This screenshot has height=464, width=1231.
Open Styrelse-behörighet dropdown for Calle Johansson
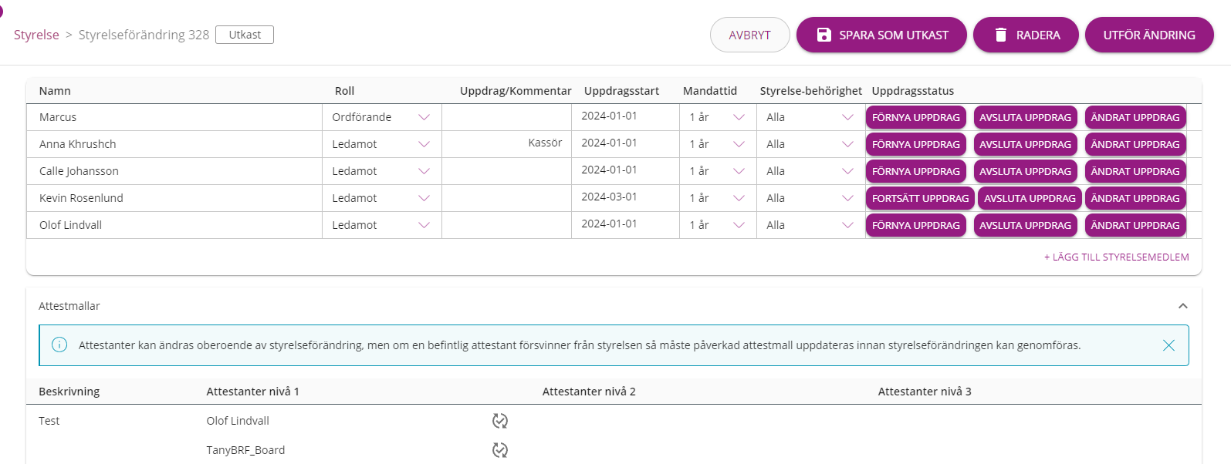coord(810,171)
